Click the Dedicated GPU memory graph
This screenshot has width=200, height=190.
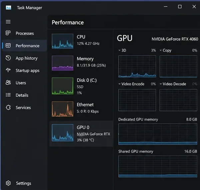pos(158,134)
